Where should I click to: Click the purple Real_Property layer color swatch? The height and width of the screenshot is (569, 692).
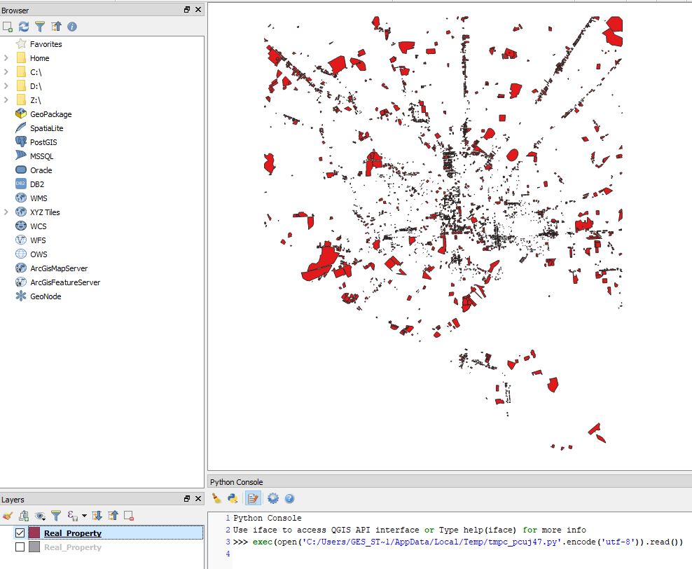tap(34, 533)
